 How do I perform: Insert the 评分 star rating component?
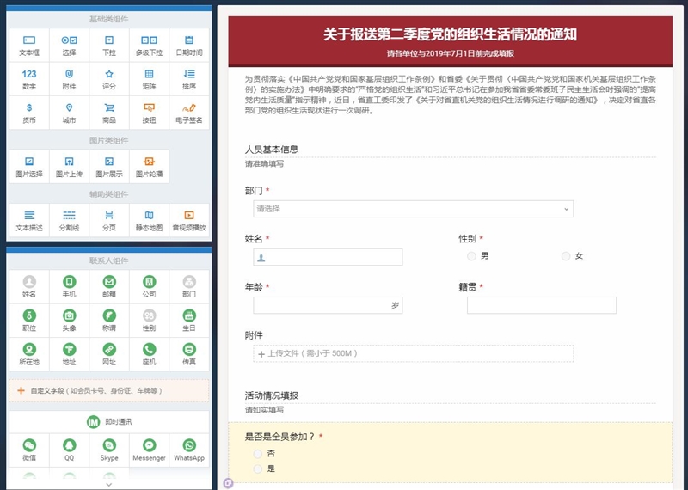tap(109, 80)
